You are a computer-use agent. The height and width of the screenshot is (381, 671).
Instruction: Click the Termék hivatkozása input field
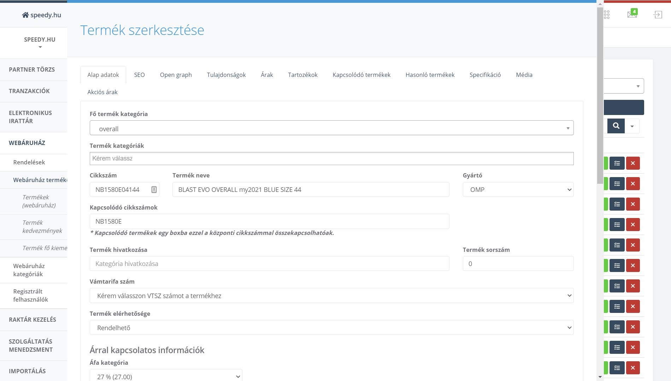point(269,264)
